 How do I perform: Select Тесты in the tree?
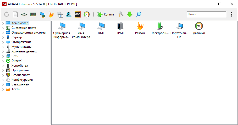point(16,89)
